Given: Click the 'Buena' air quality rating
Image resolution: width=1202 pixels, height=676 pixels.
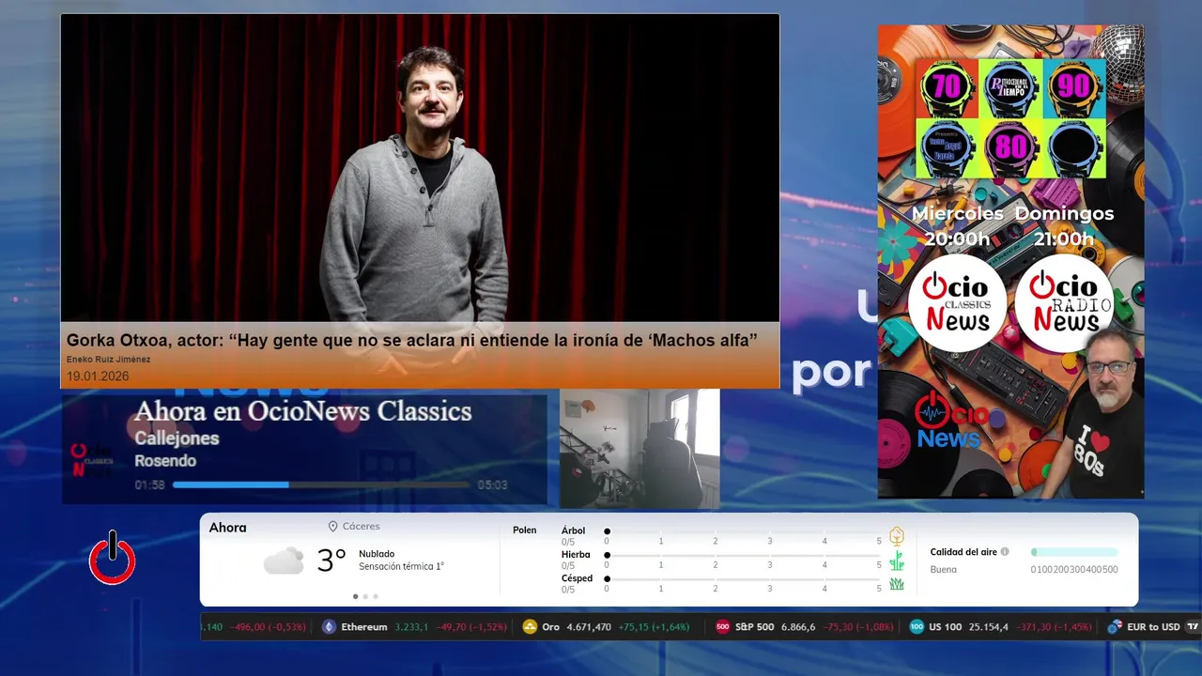Looking at the screenshot, I should (x=943, y=570).
